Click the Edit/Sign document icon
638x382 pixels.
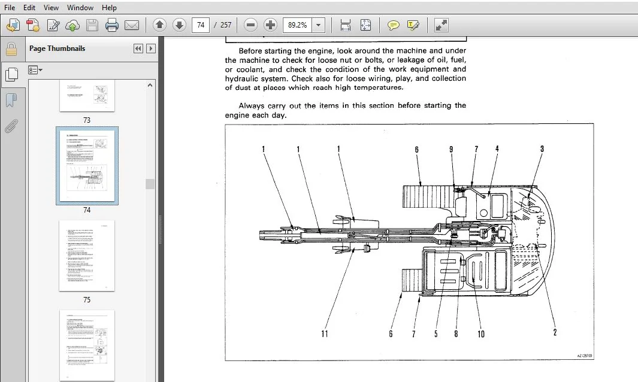(x=53, y=25)
